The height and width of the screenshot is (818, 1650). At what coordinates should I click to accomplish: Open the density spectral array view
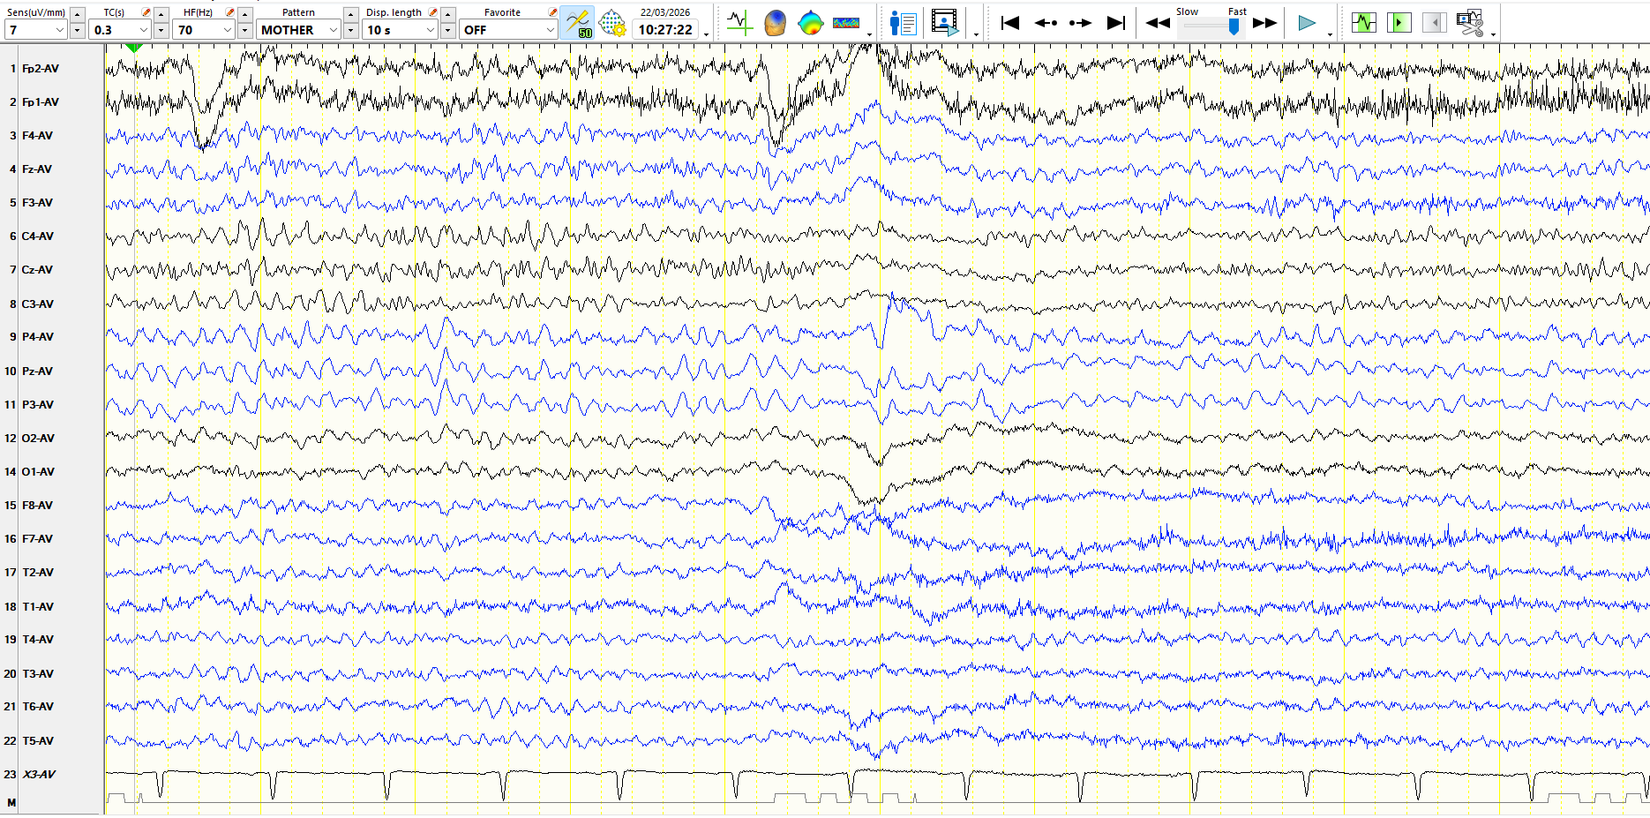click(x=846, y=23)
